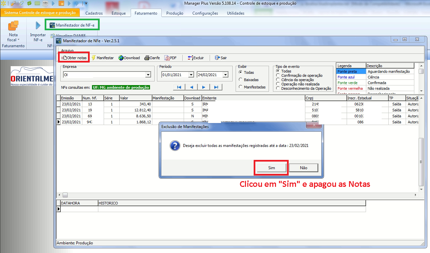Viewport: 430px width, 253px height.
Task: Choose Ciência da operação event type
Action: click(278, 80)
